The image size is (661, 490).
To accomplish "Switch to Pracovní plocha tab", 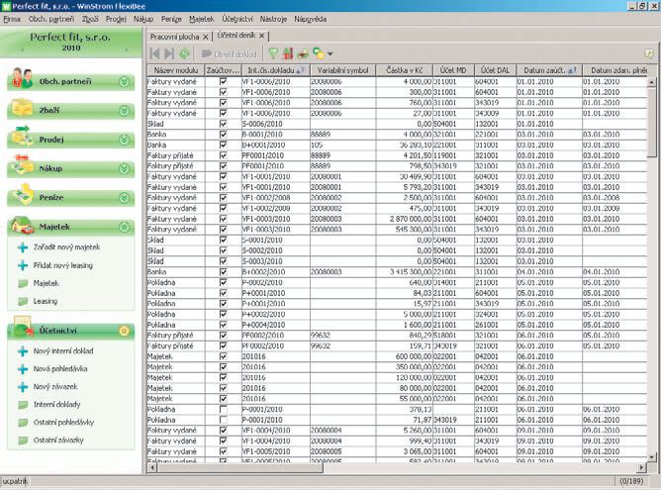I will tap(174, 37).
